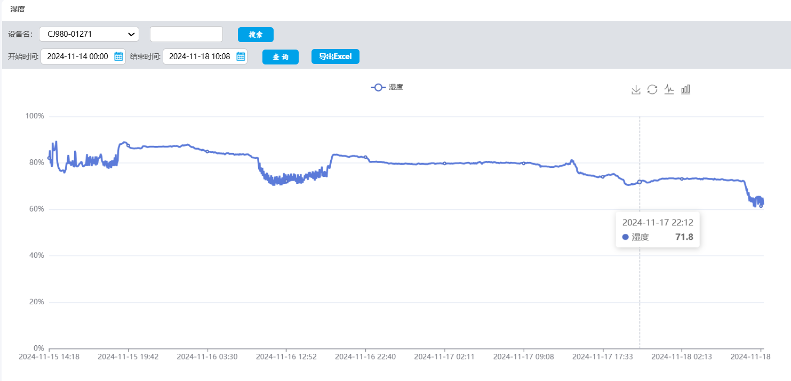
Task: Click the highlighted 22:12 data point
Action: [640, 182]
